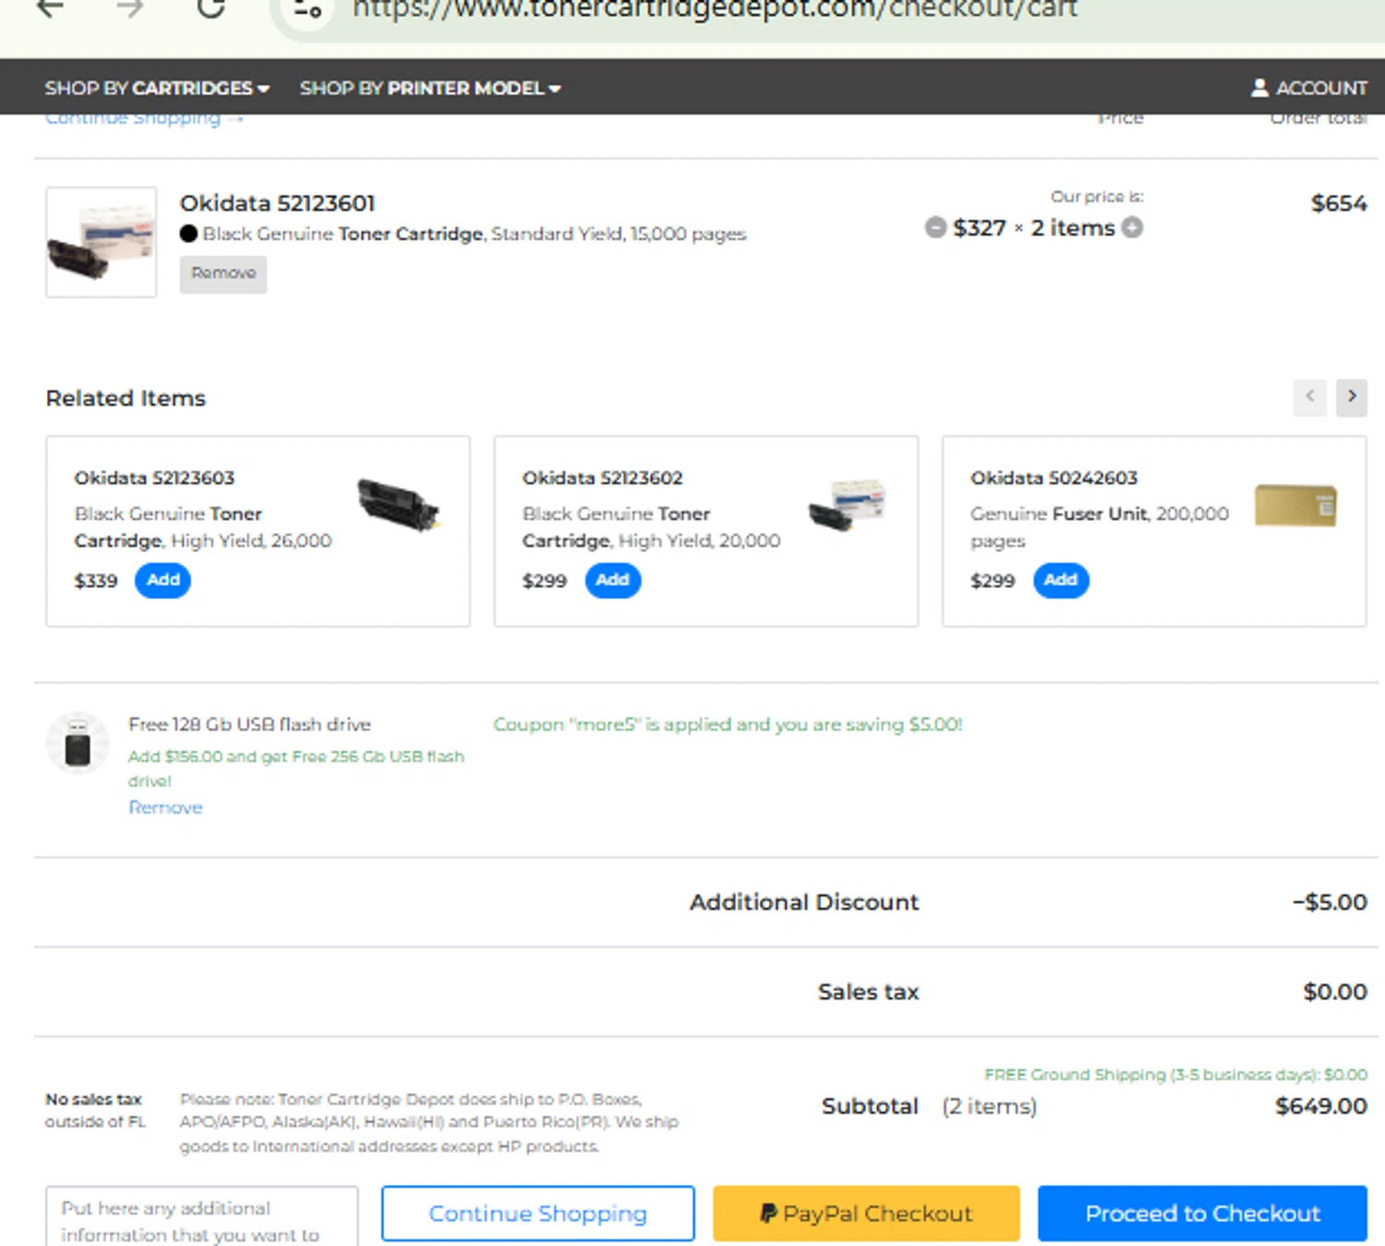Go forward with the browser forward arrow
The width and height of the screenshot is (1385, 1246).
(x=130, y=8)
